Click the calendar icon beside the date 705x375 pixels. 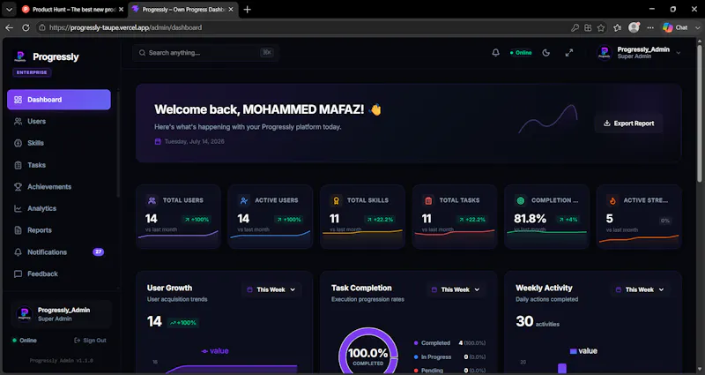click(158, 141)
